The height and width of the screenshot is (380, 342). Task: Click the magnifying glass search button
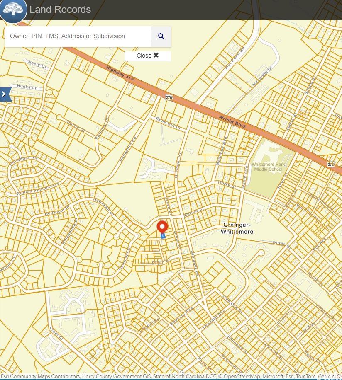[161, 36]
